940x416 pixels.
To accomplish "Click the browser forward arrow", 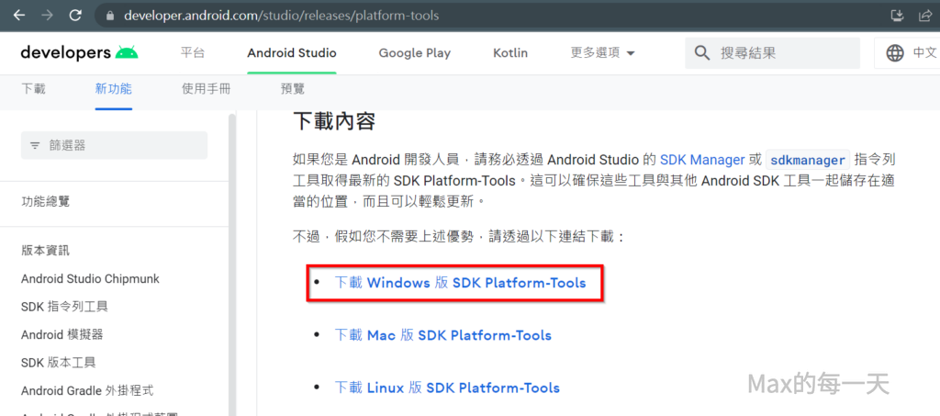I will click(x=47, y=16).
